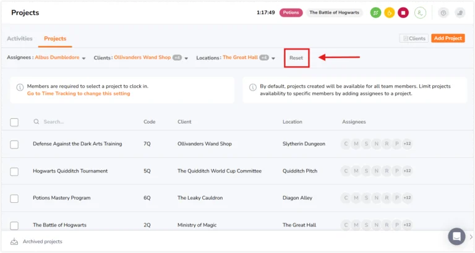Click the yellow break timer icon
This screenshot has height=253, width=475.
(390, 13)
